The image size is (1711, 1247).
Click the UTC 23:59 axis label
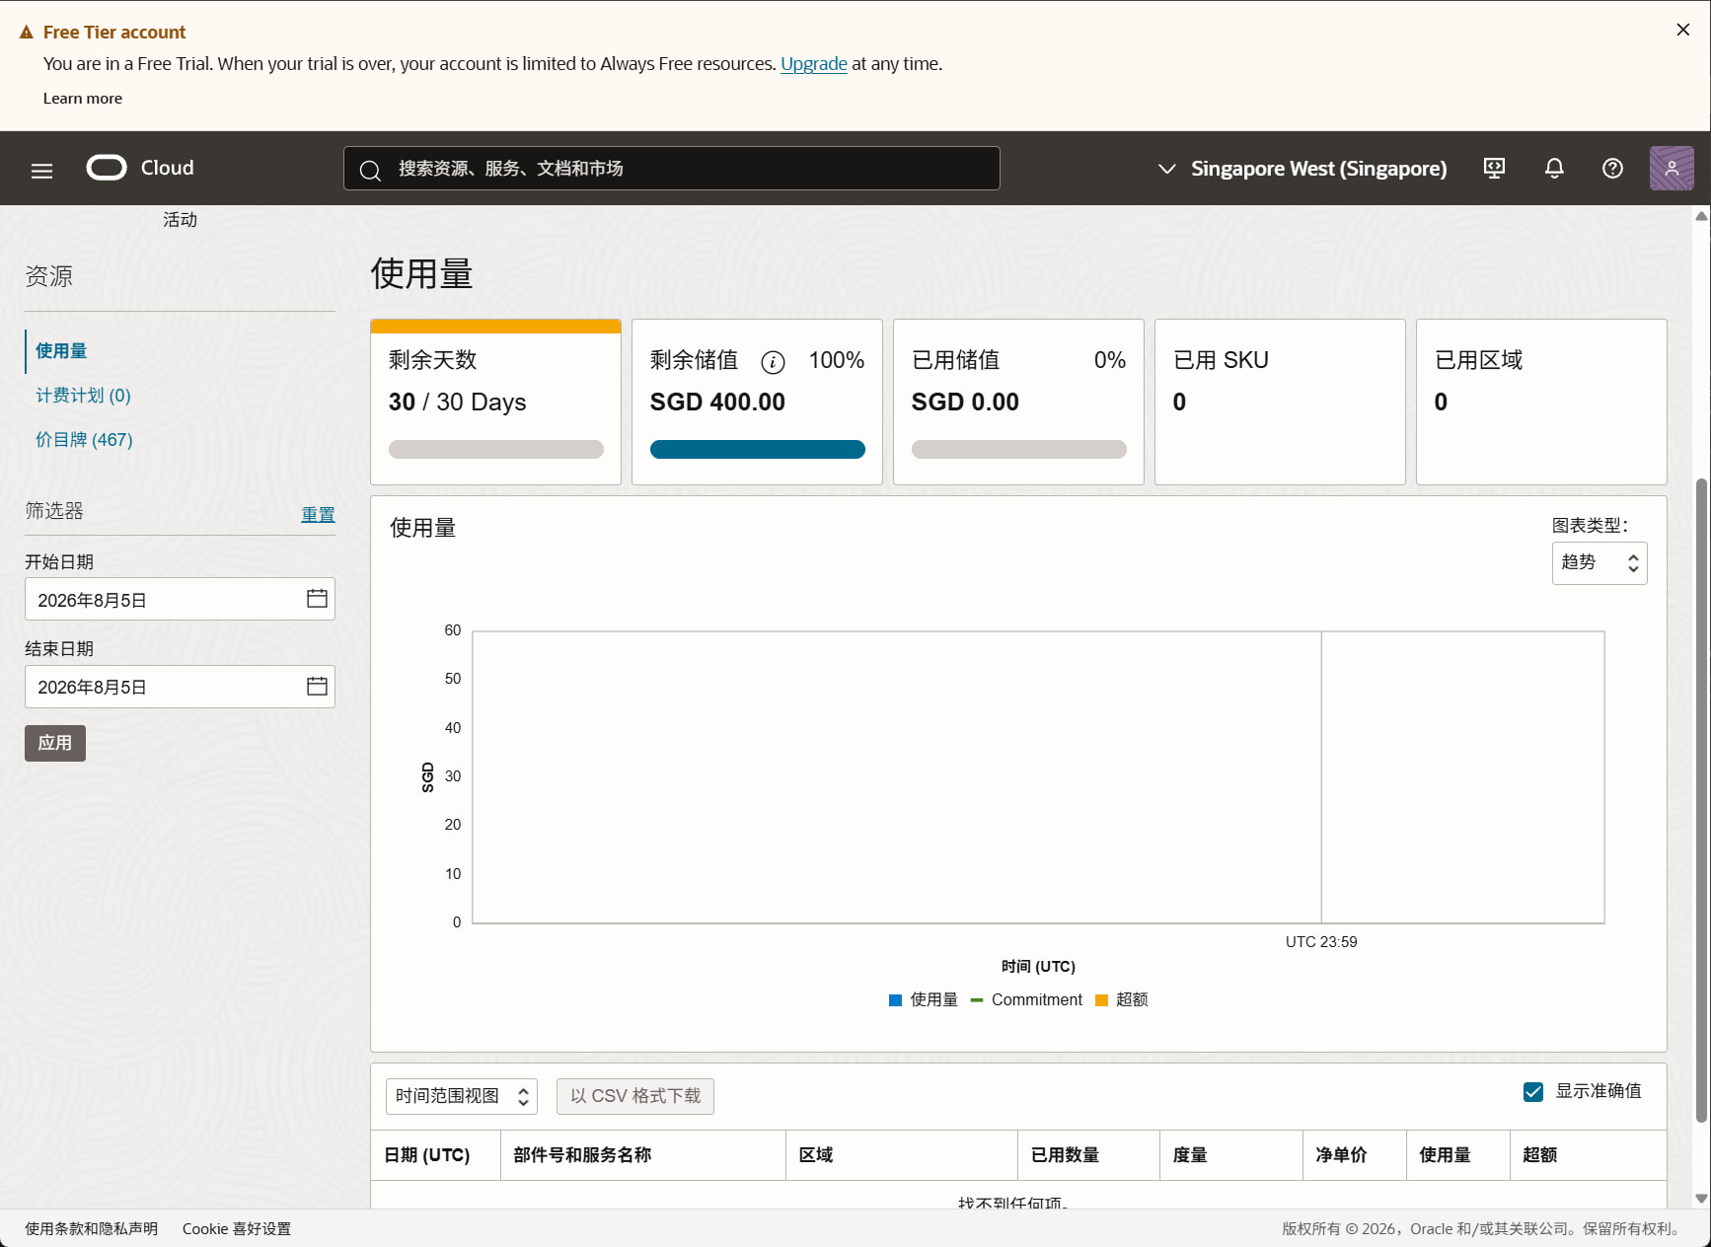1321,942
